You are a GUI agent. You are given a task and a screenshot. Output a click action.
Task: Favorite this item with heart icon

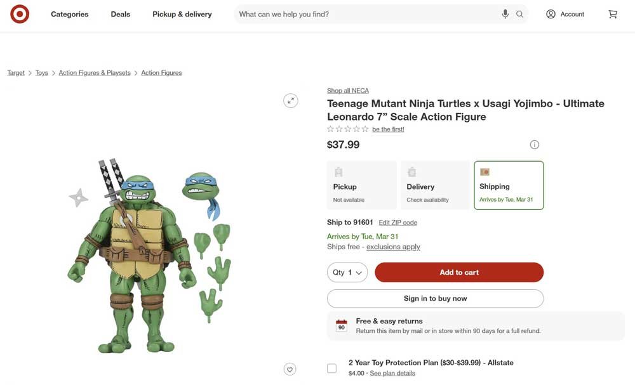click(x=290, y=369)
